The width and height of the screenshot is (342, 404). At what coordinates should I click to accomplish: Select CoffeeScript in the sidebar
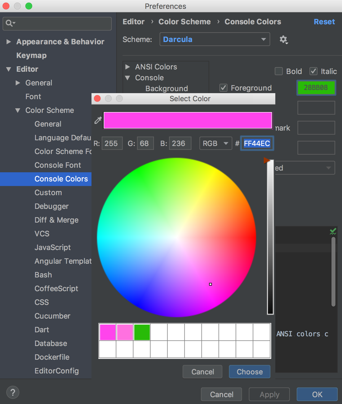(x=56, y=289)
